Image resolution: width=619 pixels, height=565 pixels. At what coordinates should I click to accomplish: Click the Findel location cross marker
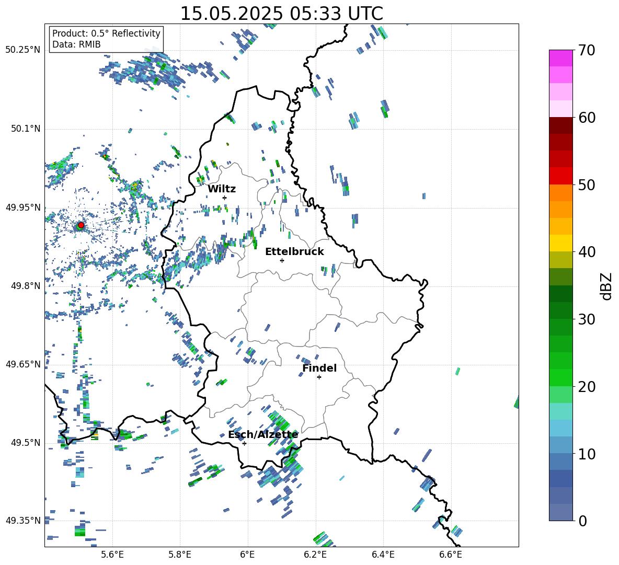tap(319, 377)
